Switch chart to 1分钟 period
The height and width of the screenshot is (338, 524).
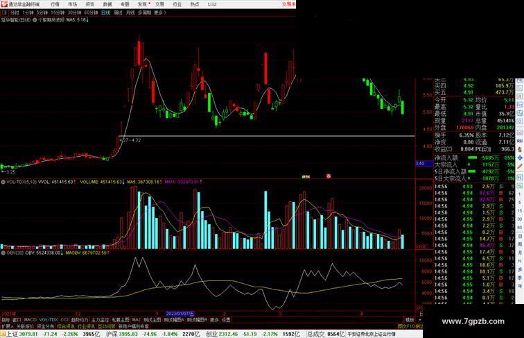pyautogui.click(x=28, y=12)
